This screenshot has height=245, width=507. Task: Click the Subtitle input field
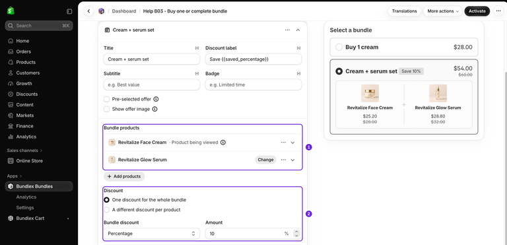tap(152, 85)
